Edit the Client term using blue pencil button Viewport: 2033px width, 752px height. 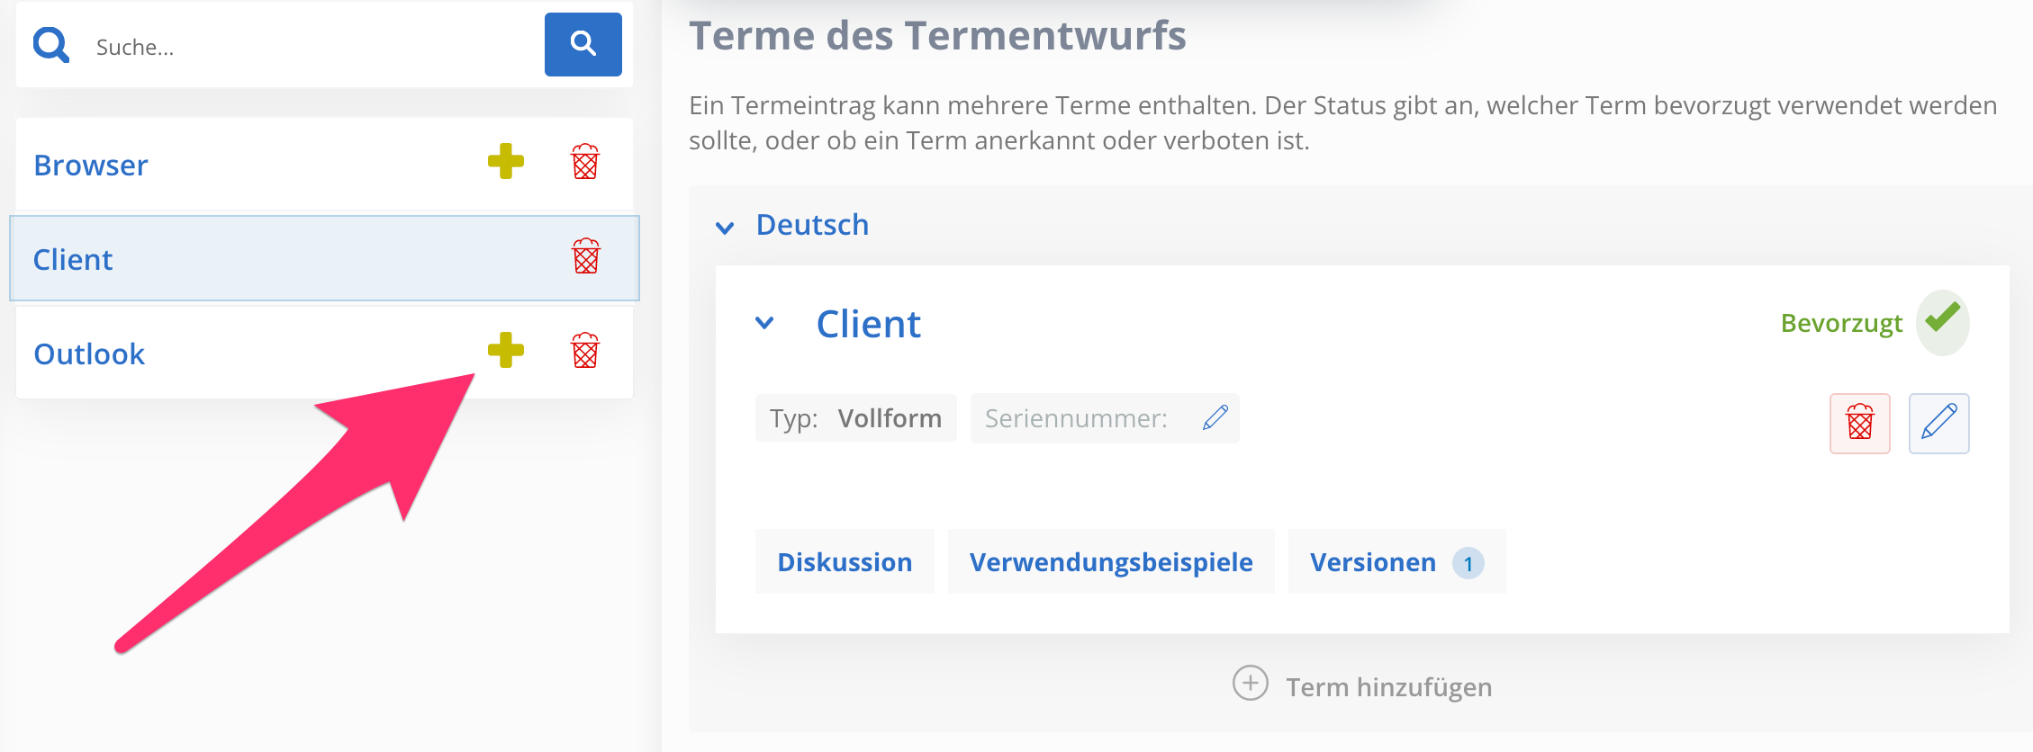pos(1939,423)
